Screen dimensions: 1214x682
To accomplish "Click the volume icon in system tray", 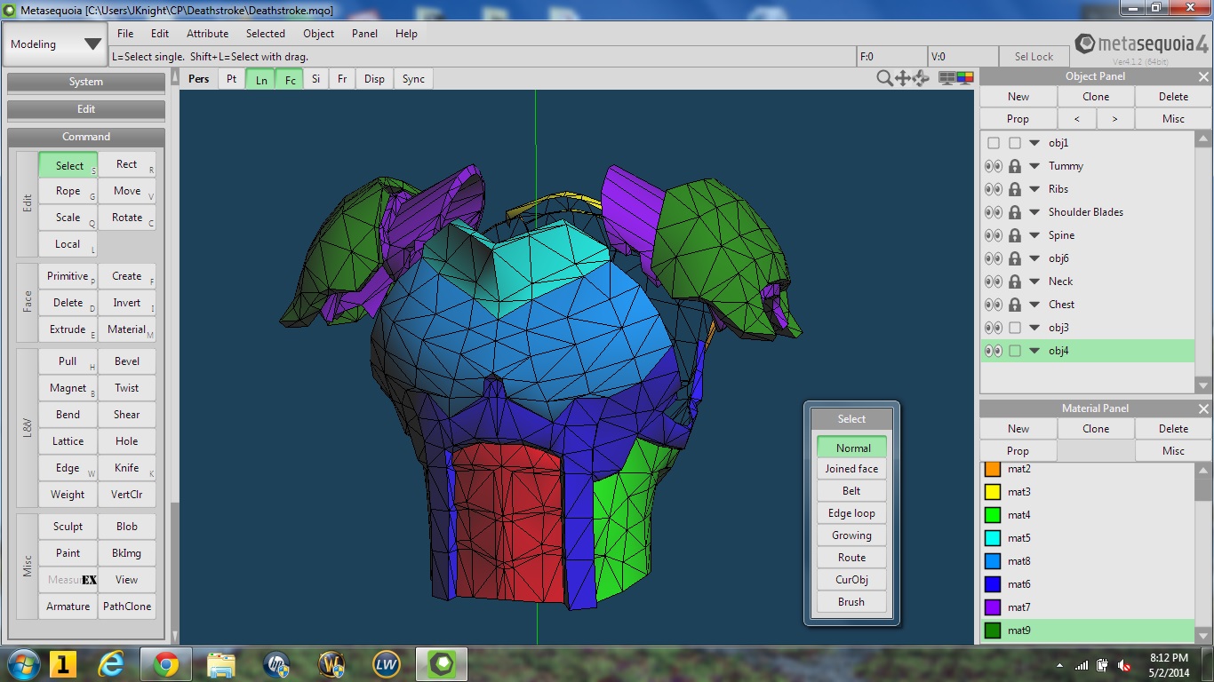I will tap(1126, 665).
